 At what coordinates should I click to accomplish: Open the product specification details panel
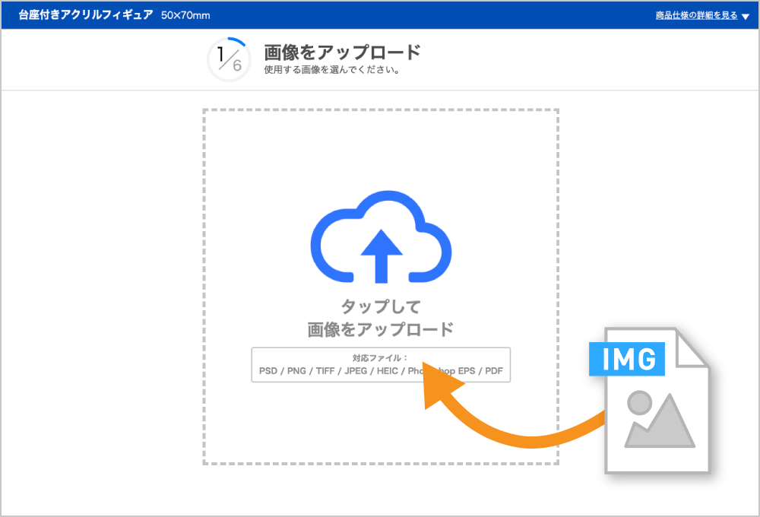697,15
